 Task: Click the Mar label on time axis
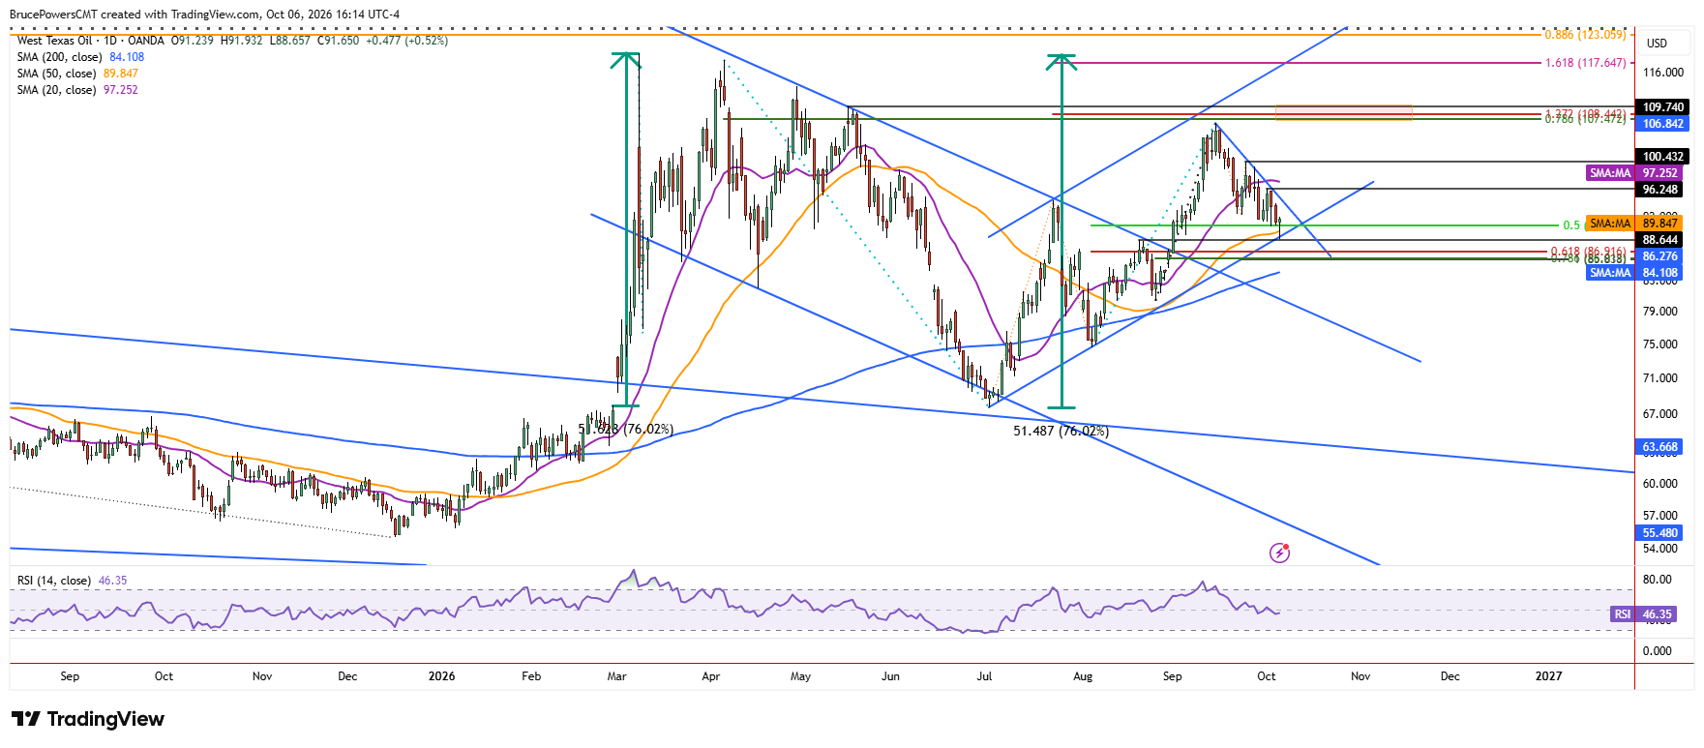[x=616, y=676]
